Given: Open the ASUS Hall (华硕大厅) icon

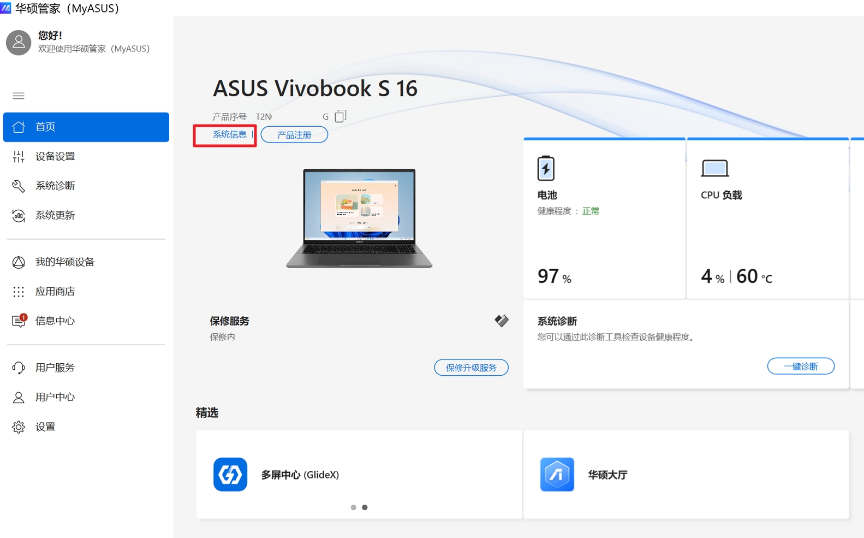Looking at the screenshot, I should tap(557, 474).
